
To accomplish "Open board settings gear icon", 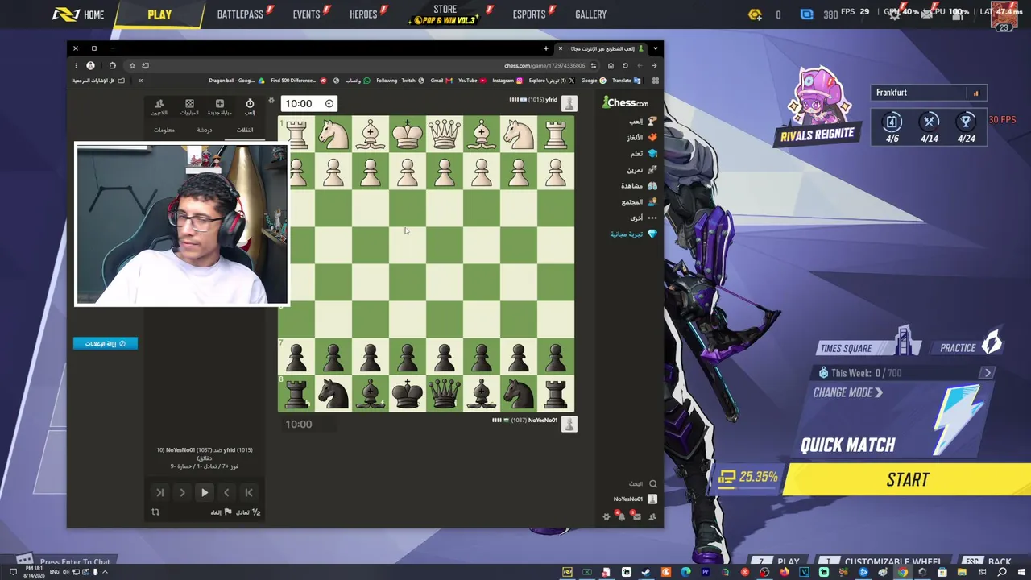I will pos(271,101).
